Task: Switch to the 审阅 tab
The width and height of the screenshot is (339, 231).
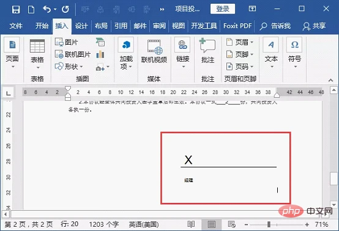Action: click(159, 26)
